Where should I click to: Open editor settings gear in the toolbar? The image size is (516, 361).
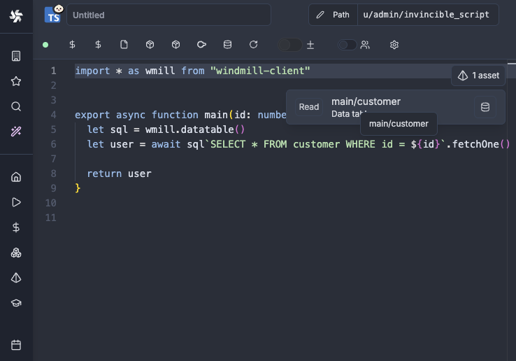[394, 45]
